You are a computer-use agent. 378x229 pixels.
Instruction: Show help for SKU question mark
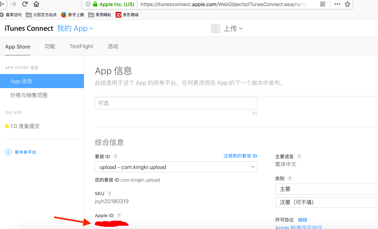pos(110,193)
